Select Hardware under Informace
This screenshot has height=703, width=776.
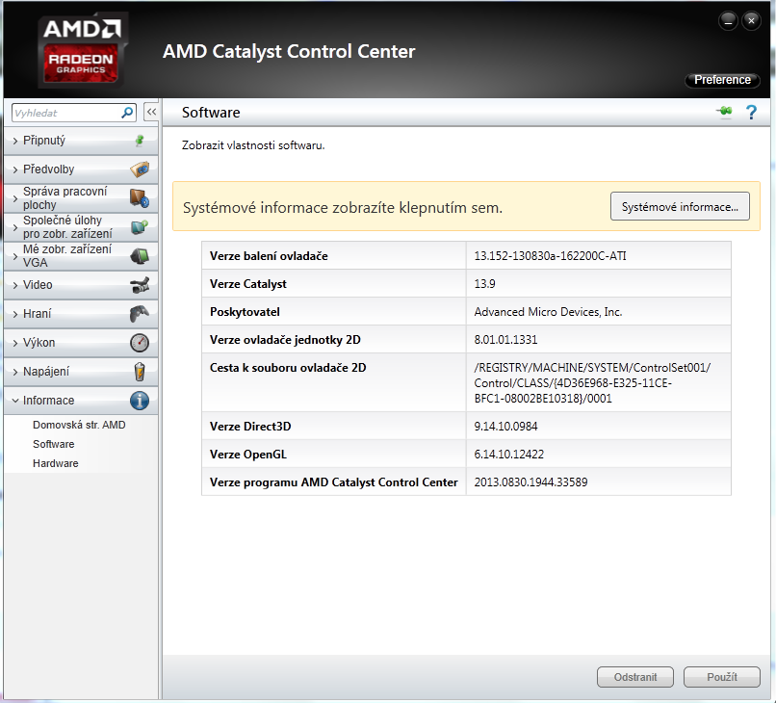click(x=56, y=463)
